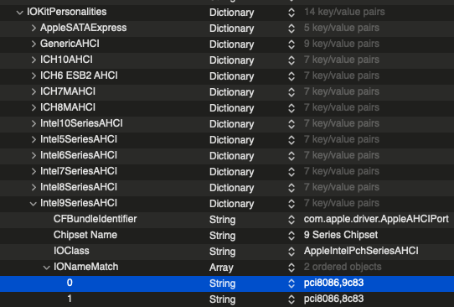Open type stepper for Intel5SeriesAHCI row

click(291, 140)
